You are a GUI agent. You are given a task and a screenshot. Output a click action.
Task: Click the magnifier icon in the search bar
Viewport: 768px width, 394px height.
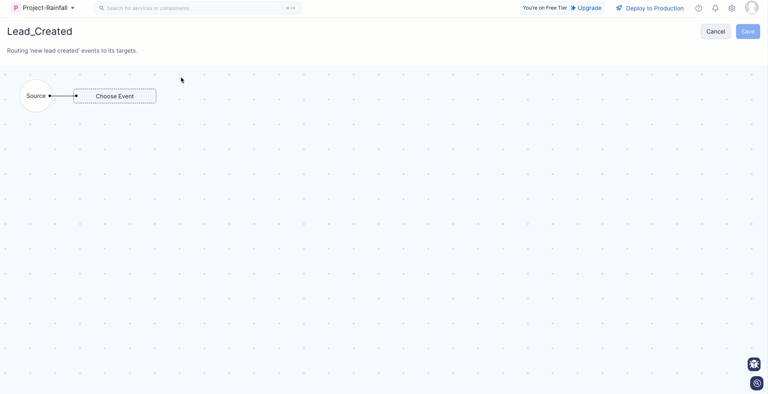[102, 8]
